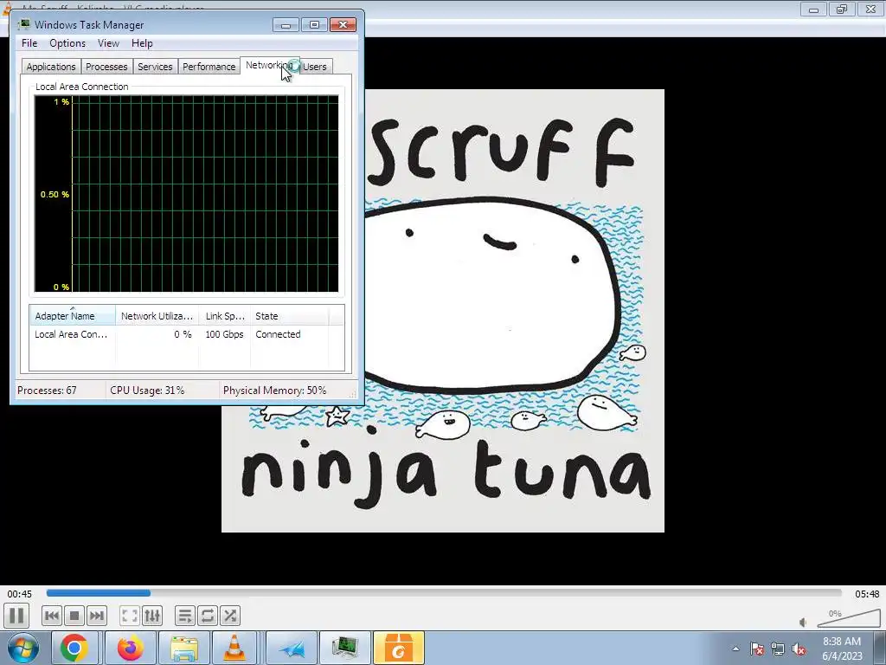
Task: Open system volume tray icon
Action: point(799,649)
